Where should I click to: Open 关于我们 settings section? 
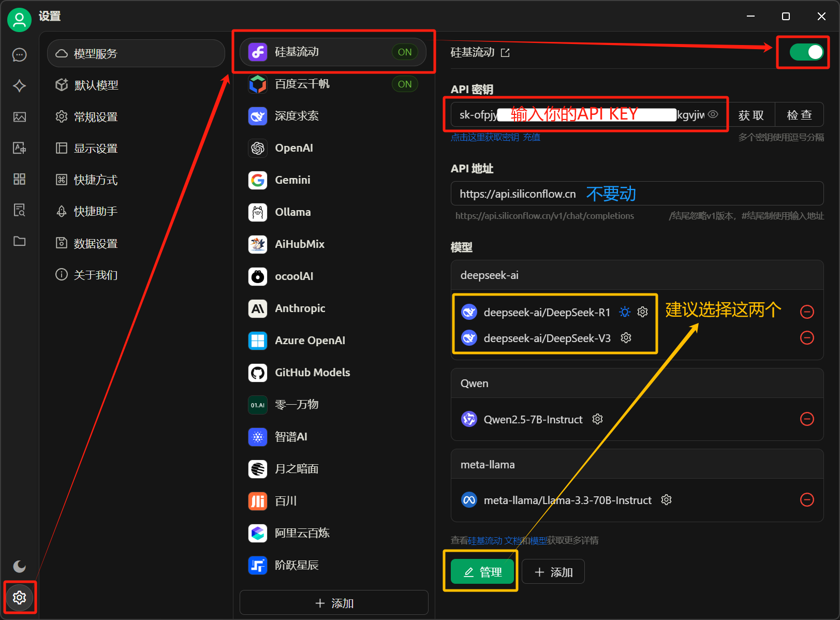[136, 275]
